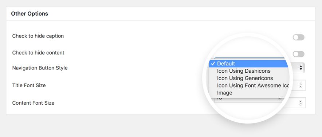Click the Content Font Size label
This screenshot has height=137, width=322.
pyautogui.click(x=33, y=103)
